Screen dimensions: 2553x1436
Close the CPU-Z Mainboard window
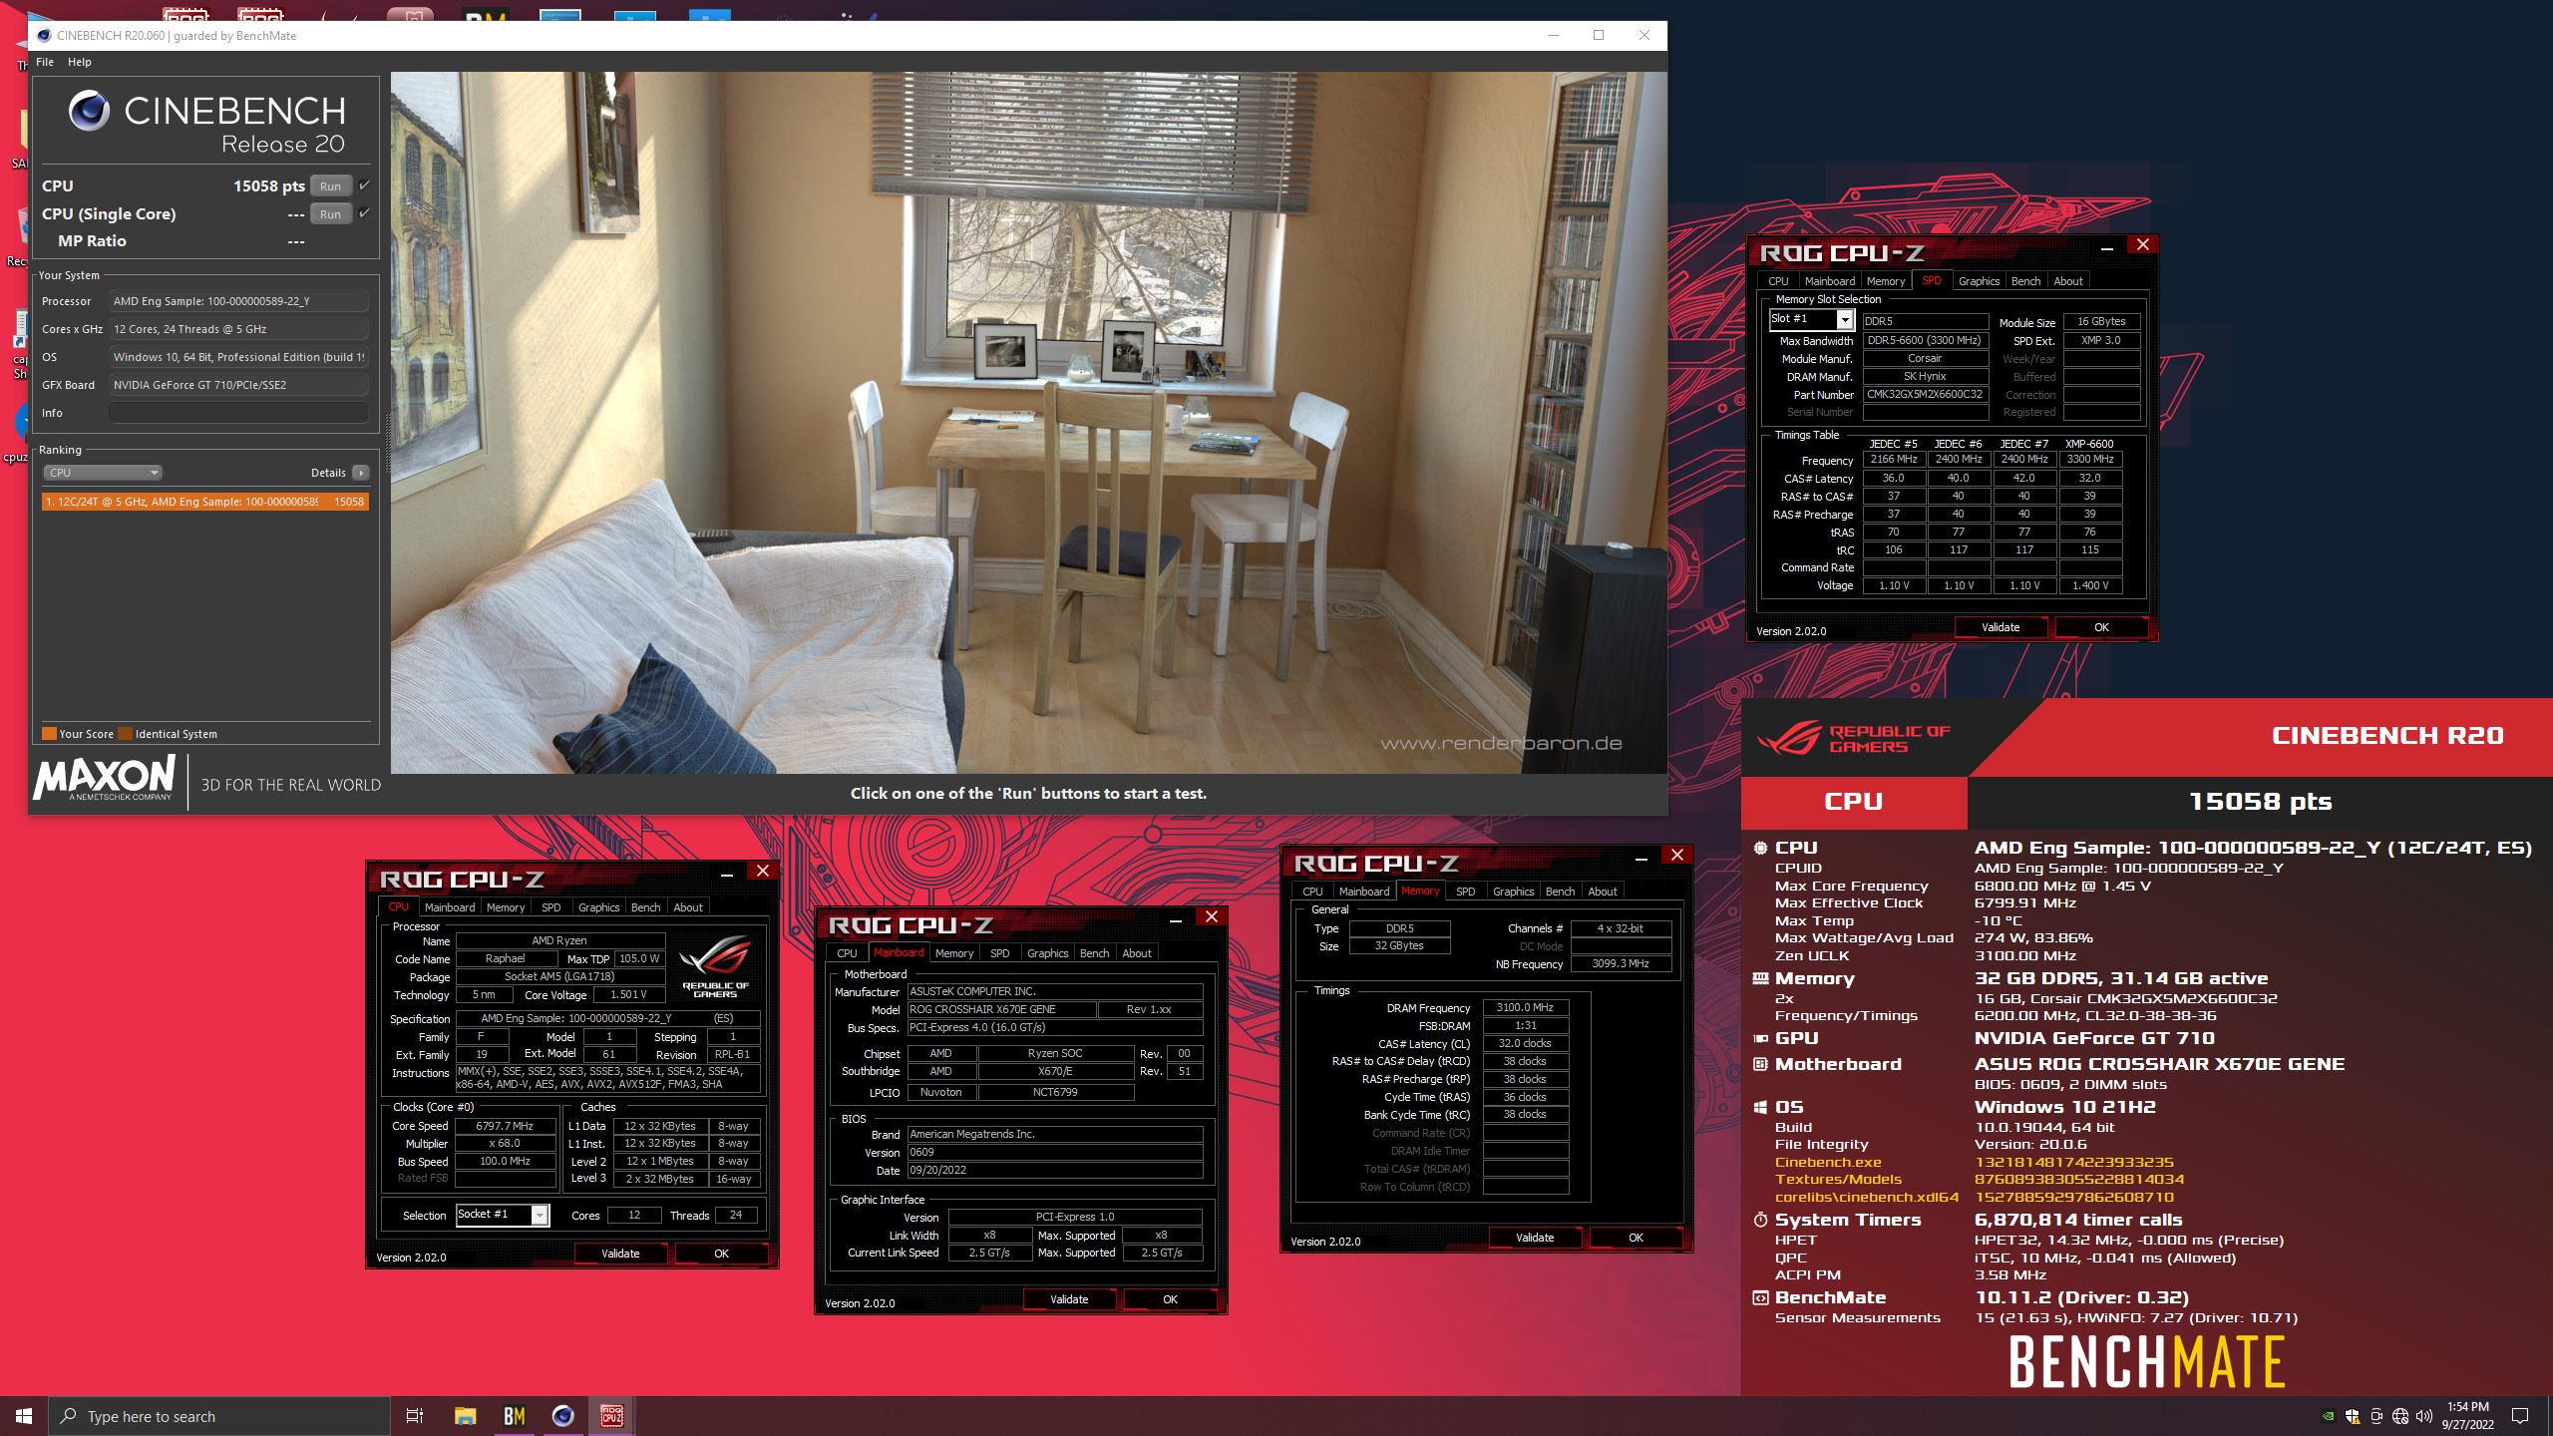(x=1211, y=916)
